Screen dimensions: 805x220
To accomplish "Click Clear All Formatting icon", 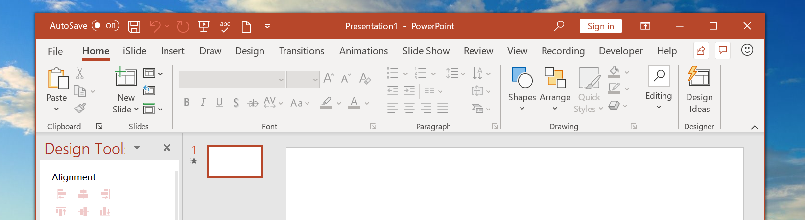I will [365, 78].
